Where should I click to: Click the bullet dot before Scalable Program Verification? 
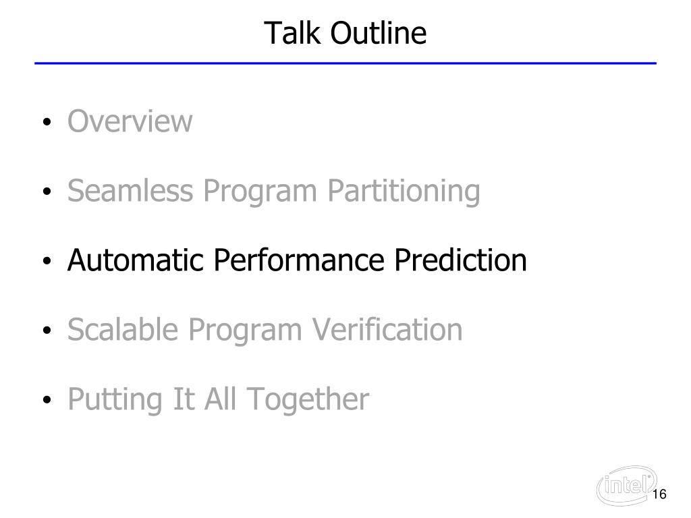(47, 330)
